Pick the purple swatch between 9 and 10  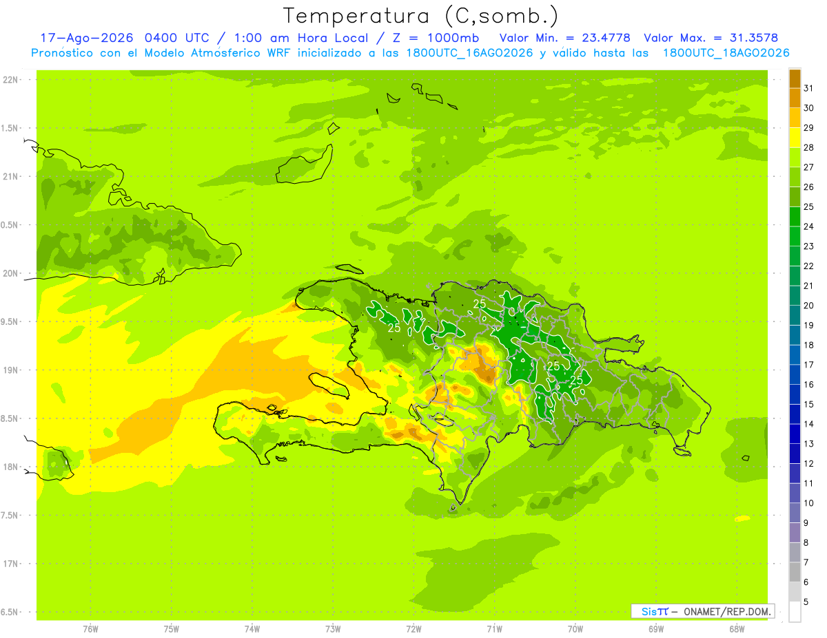[795, 513]
